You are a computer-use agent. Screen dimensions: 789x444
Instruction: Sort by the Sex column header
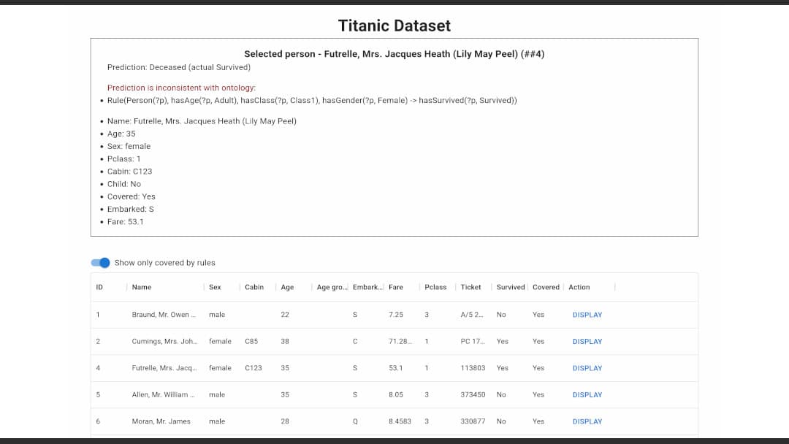click(x=215, y=288)
